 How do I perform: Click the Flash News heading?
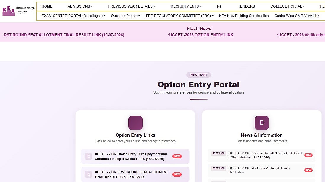(x=199, y=29)
